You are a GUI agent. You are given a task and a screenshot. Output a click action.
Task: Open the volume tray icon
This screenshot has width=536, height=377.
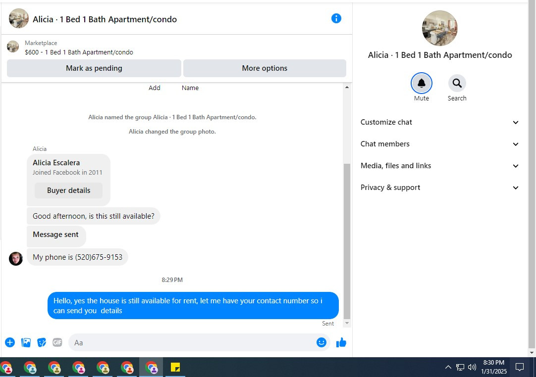point(472,368)
